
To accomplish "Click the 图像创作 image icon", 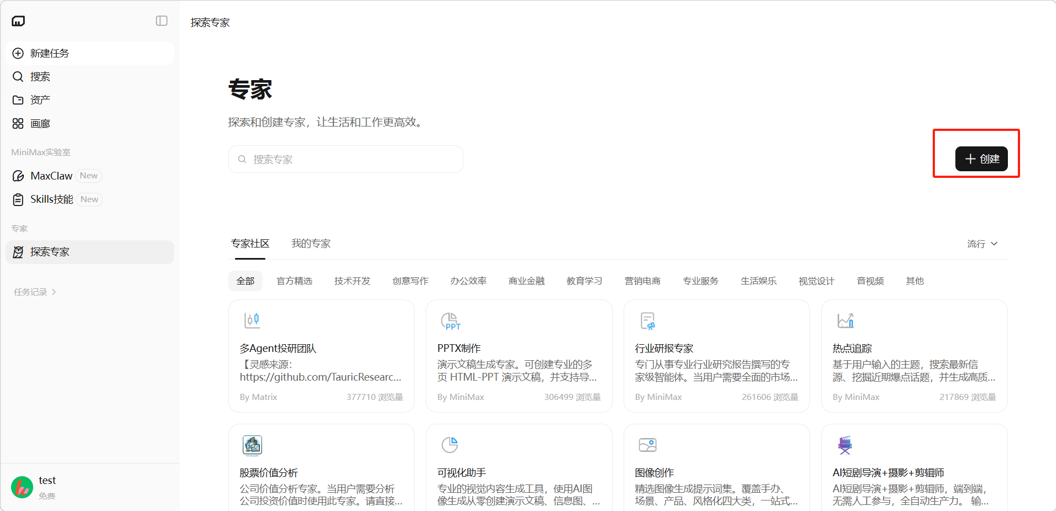I will pyautogui.click(x=647, y=445).
